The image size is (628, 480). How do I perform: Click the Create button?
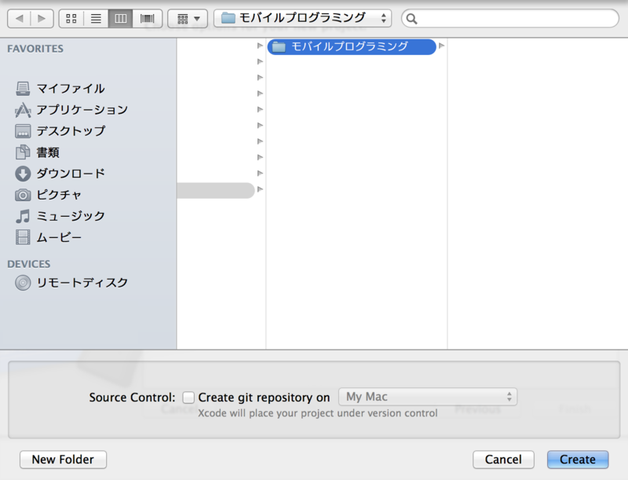578,459
